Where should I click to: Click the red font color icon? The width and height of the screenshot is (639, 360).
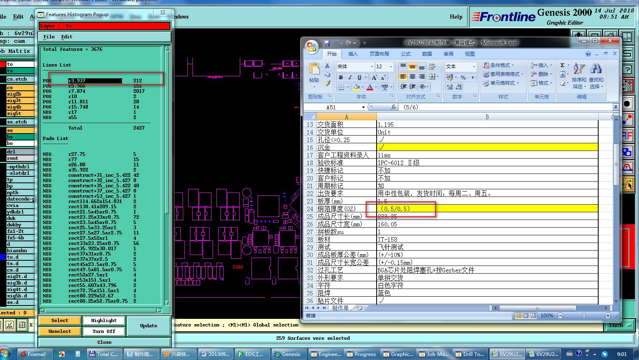tap(370, 87)
